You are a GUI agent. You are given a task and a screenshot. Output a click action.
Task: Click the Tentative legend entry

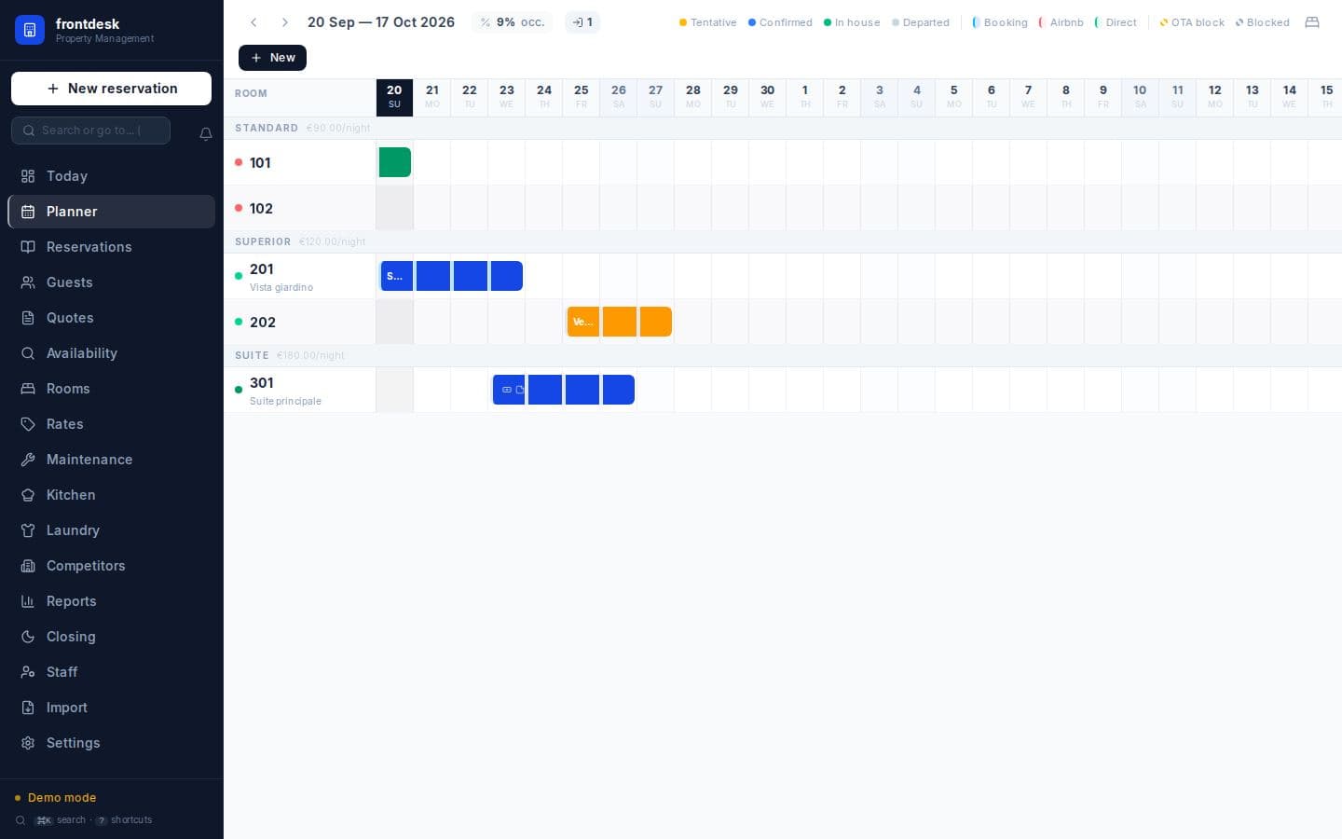coord(708,22)
